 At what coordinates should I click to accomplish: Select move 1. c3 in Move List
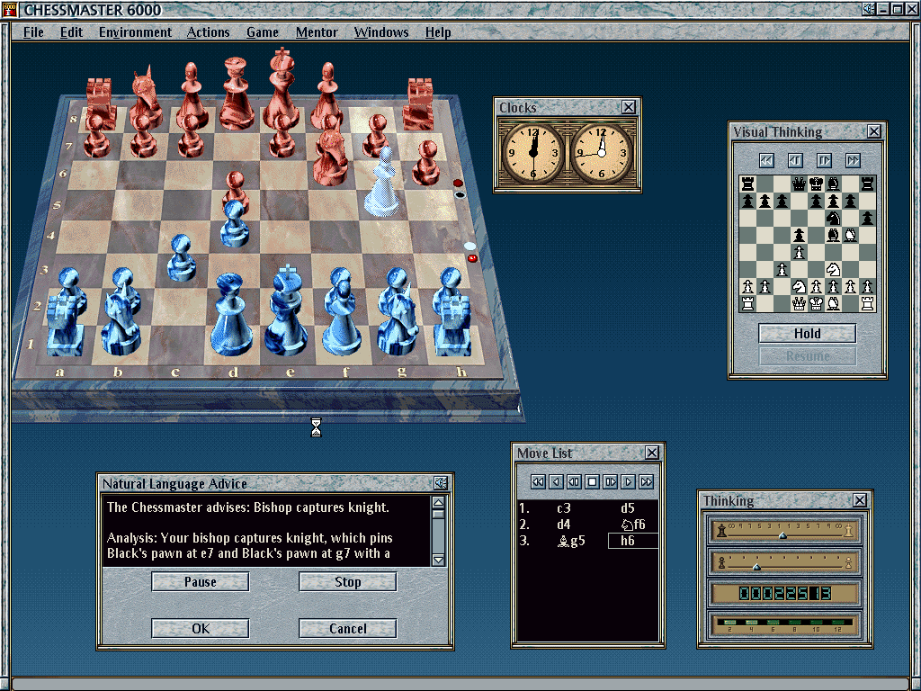pyautogui.click(x=563, y=508)
